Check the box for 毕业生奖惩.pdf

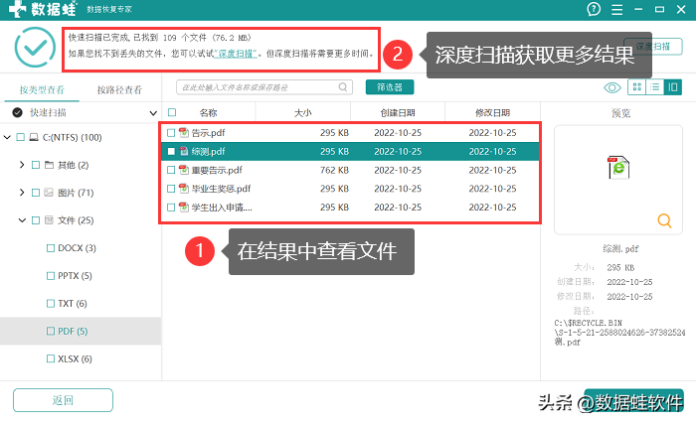tap(171, 189)
